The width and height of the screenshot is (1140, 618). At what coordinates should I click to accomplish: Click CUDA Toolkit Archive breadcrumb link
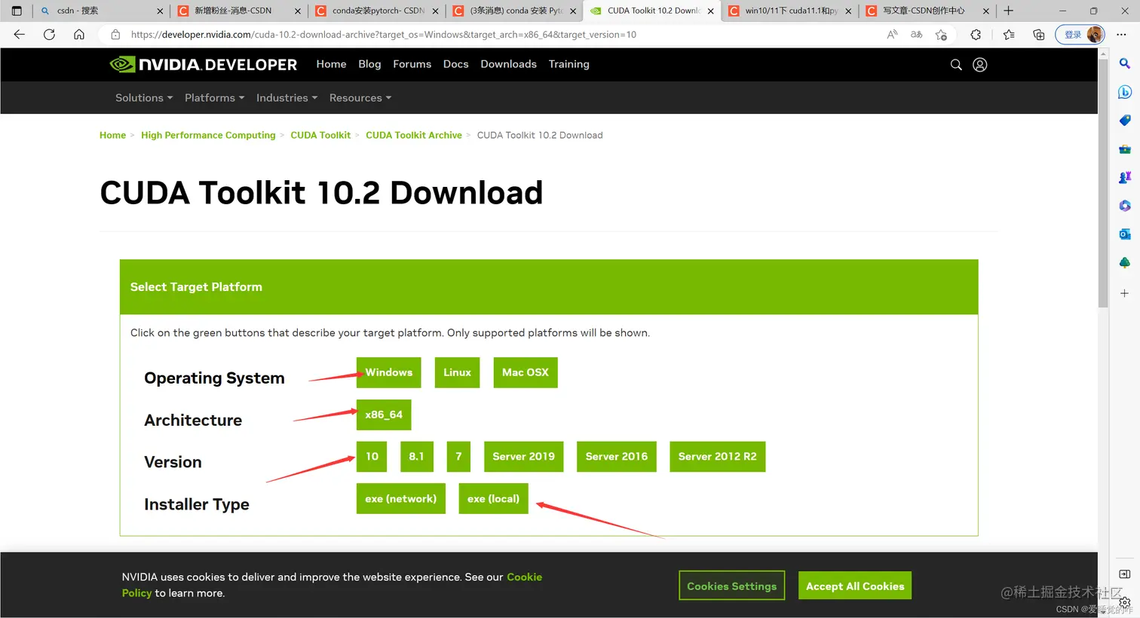(x=414, y=136)
